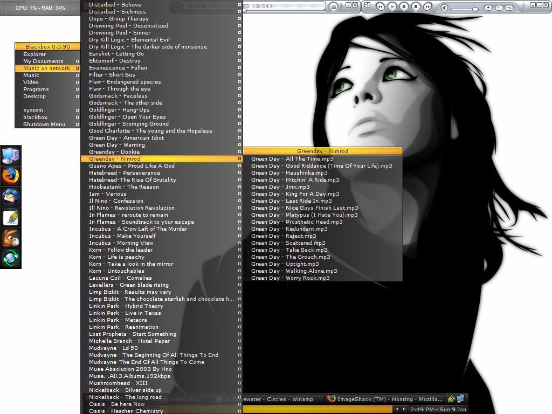Viewport: 552px width, 414px height.
Task: Select Desktop in the Blackbox menu
Action: tap(47, 96)
